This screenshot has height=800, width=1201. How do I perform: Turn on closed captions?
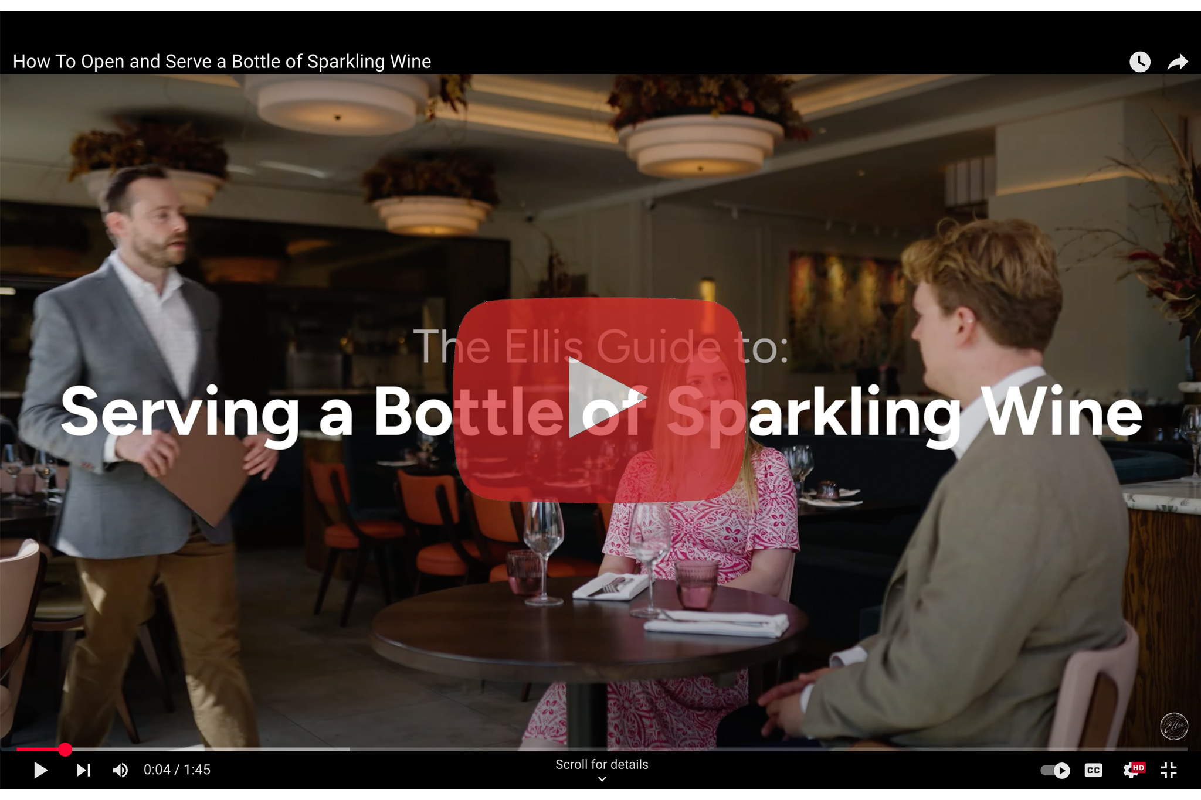point(1093,770)
